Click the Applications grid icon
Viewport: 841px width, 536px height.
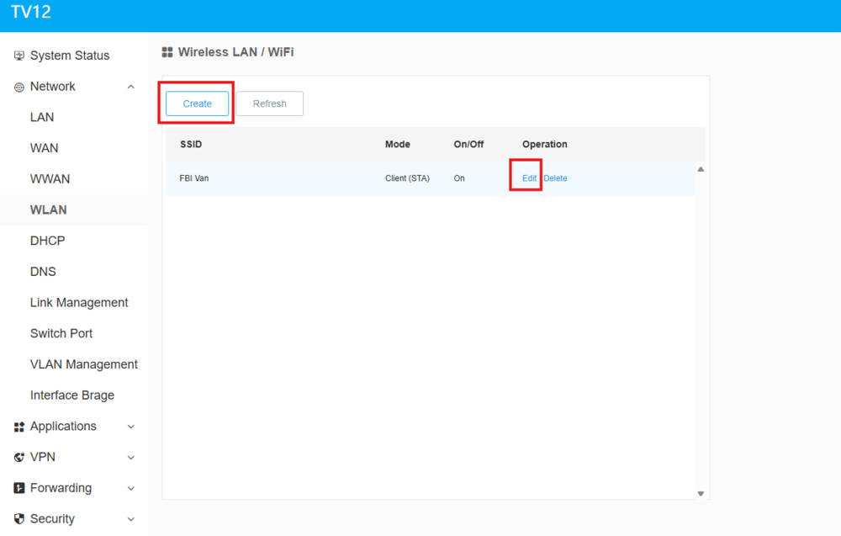[x=19, y=427]
